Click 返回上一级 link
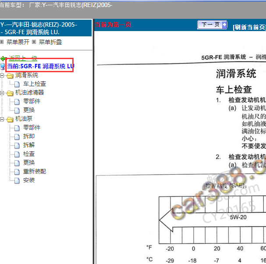This screenshot has height=264, width=266. point(23,59)
